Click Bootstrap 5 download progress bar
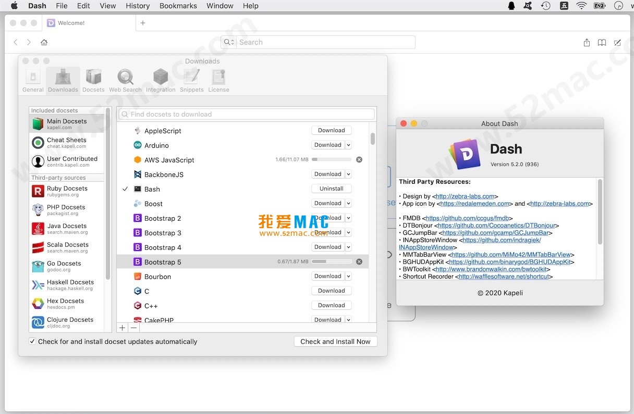The width and height of the screenshot is (634, 414). (332, 262)
